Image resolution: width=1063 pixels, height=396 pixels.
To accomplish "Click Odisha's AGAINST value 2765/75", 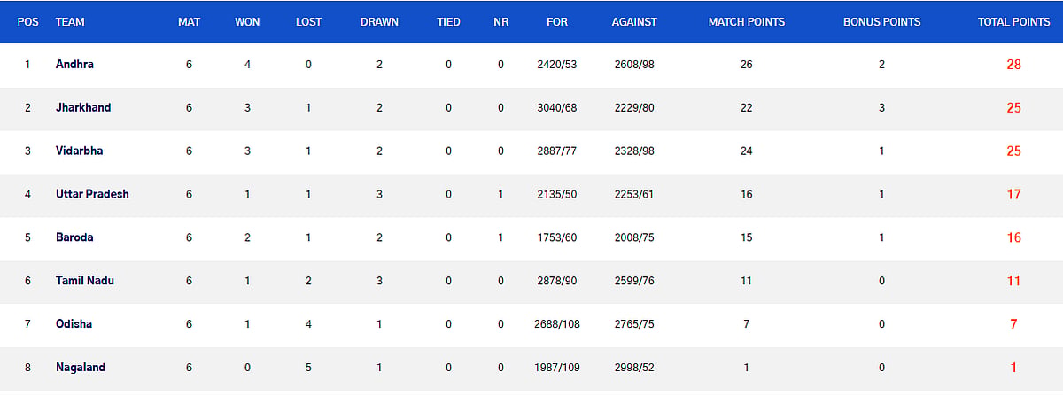I will coord(633,324).
